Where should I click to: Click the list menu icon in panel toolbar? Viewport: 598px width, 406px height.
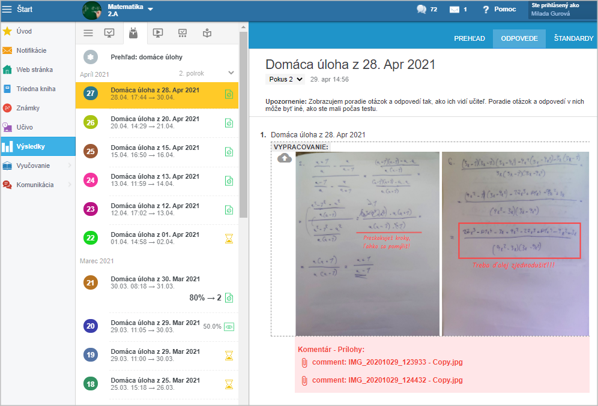click(88, 34)
